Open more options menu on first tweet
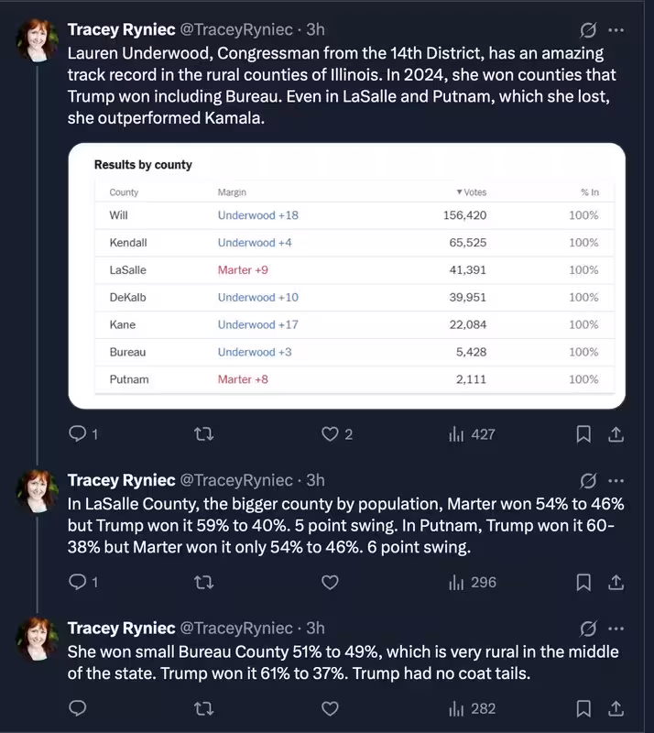This screenshot has height=733, width=654. coord(616,30)
